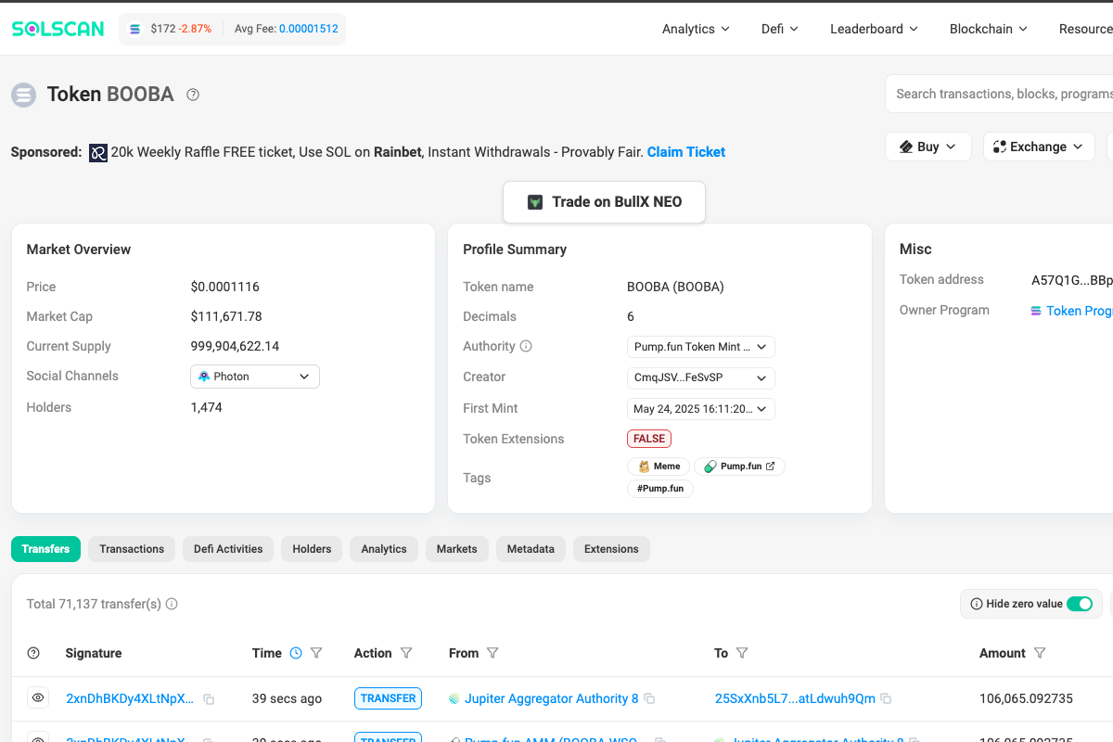Switch to the Holders tab
Image resolution: width=1113 pixels, height=742 pixels.
tap(312, 549)
